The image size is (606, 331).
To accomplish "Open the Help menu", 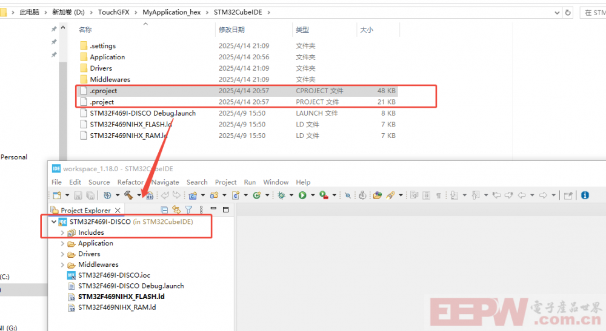I will (x=303, y=182).
